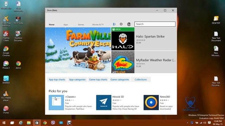Open Store settings gear icon

(x=121, y=24)
